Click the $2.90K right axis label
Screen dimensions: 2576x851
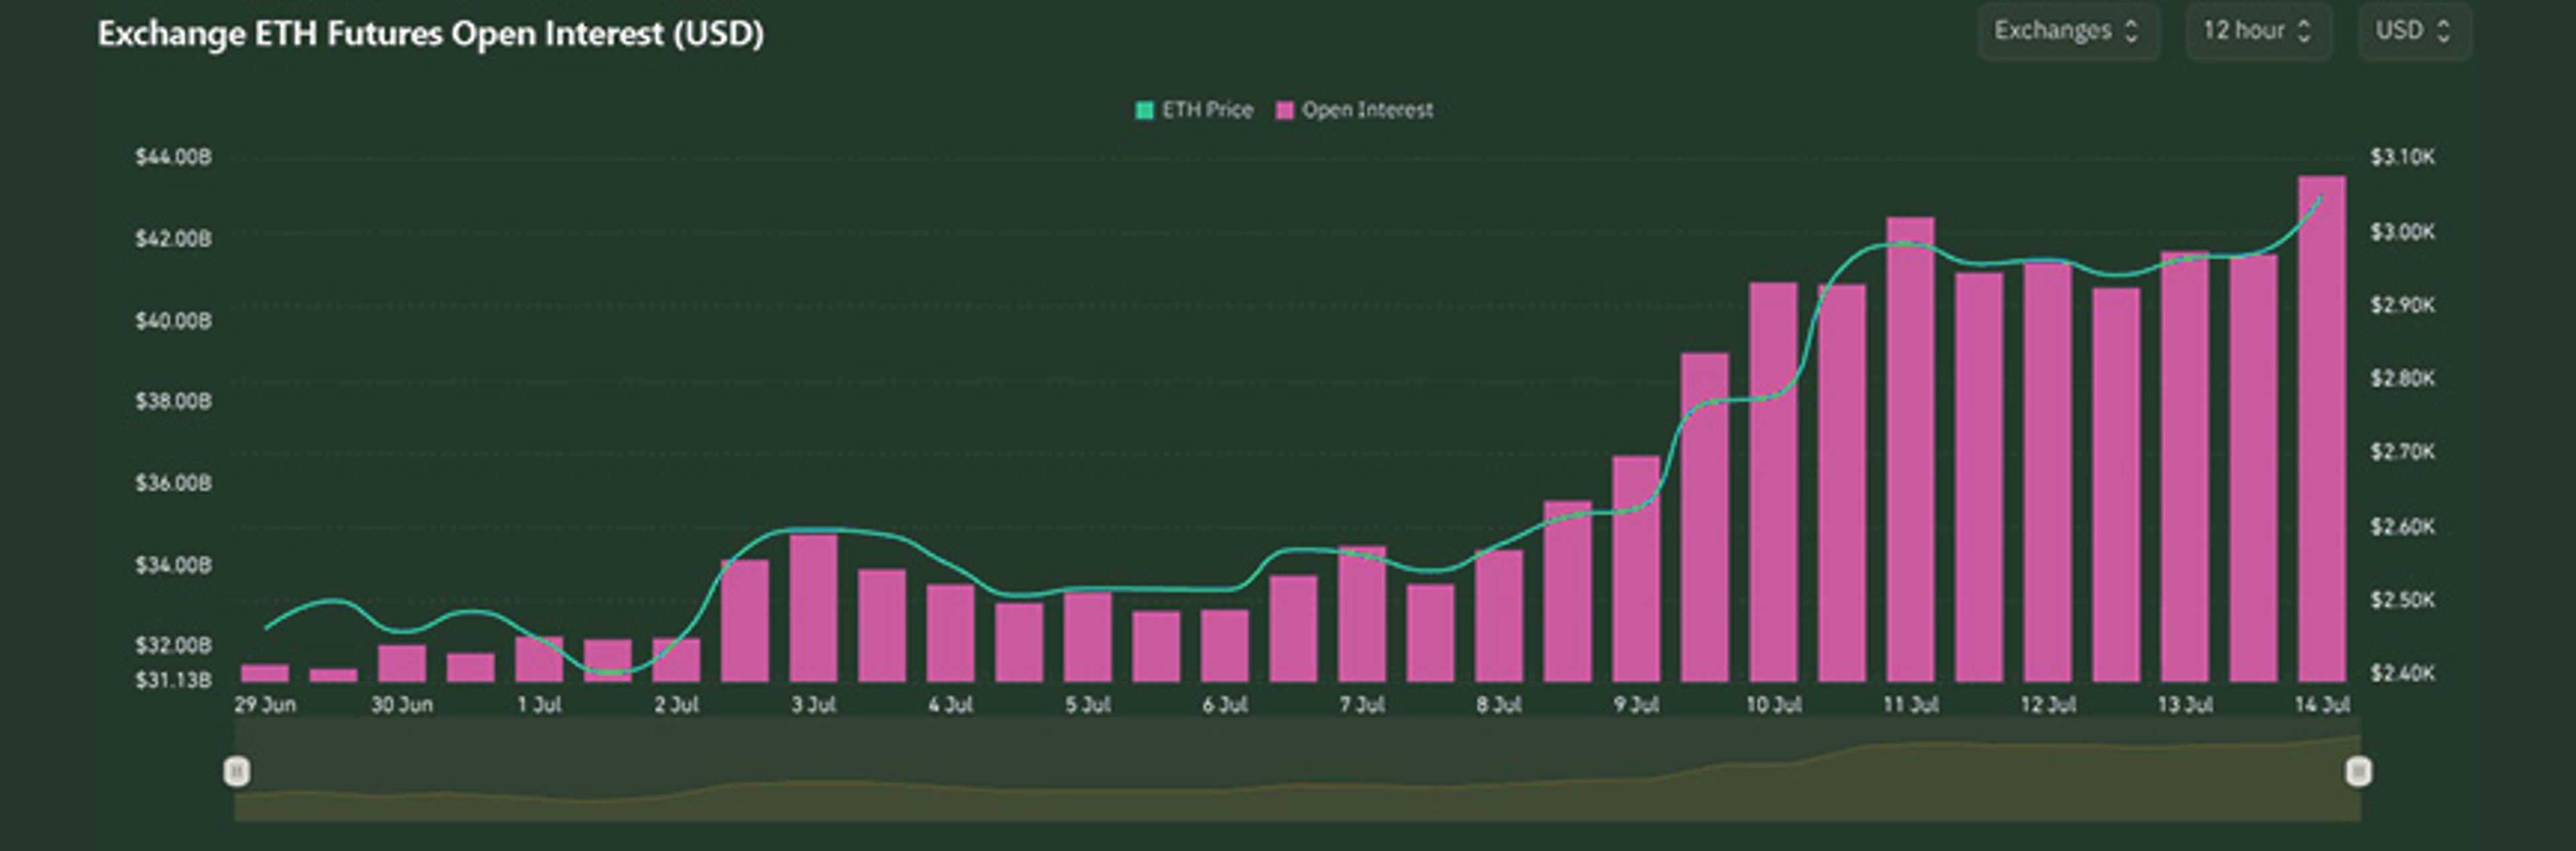[x=2402, y=305]
